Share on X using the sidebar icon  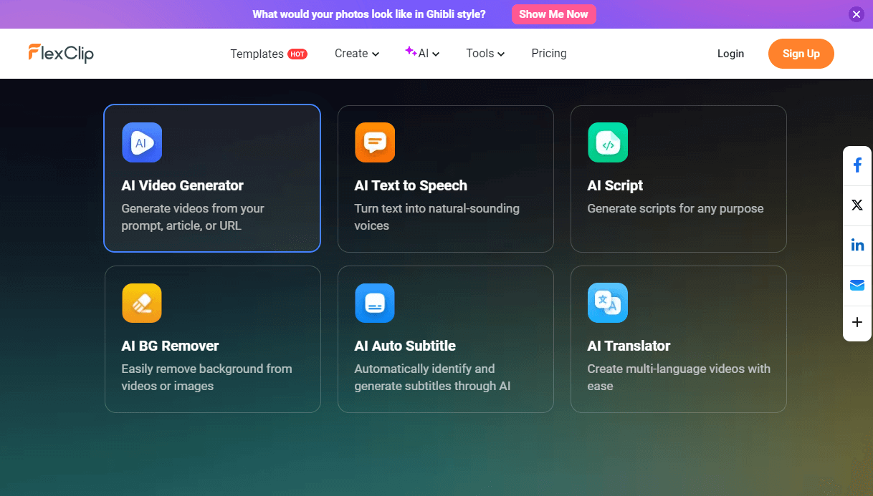(857, 205)
